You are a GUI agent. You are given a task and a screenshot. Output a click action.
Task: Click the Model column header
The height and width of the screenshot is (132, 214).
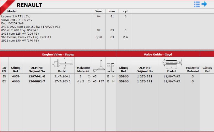click(x=12, y=11)
